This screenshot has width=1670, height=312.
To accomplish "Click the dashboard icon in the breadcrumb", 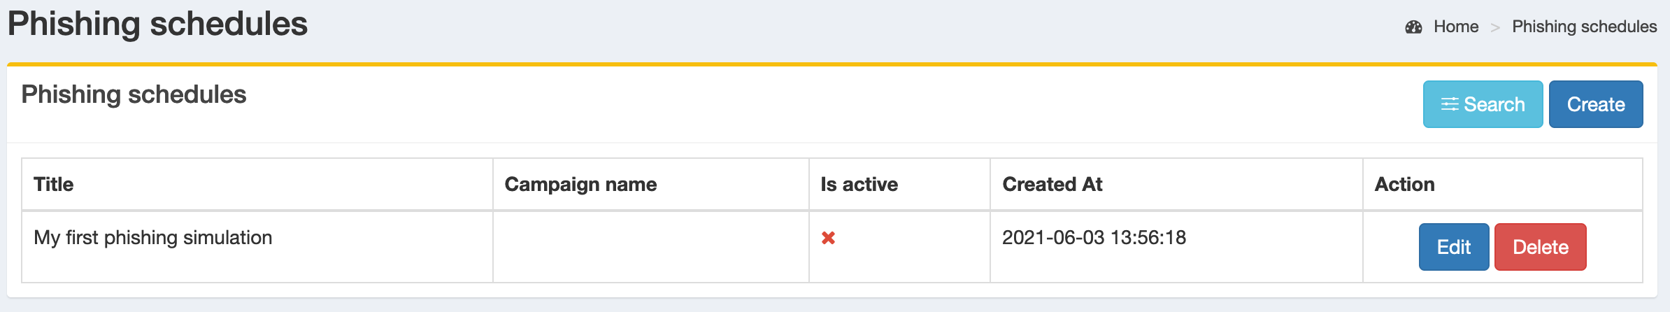I will click(x=1413, y=27).
